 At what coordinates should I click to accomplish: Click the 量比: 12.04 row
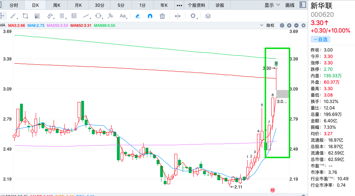(322, 108)
